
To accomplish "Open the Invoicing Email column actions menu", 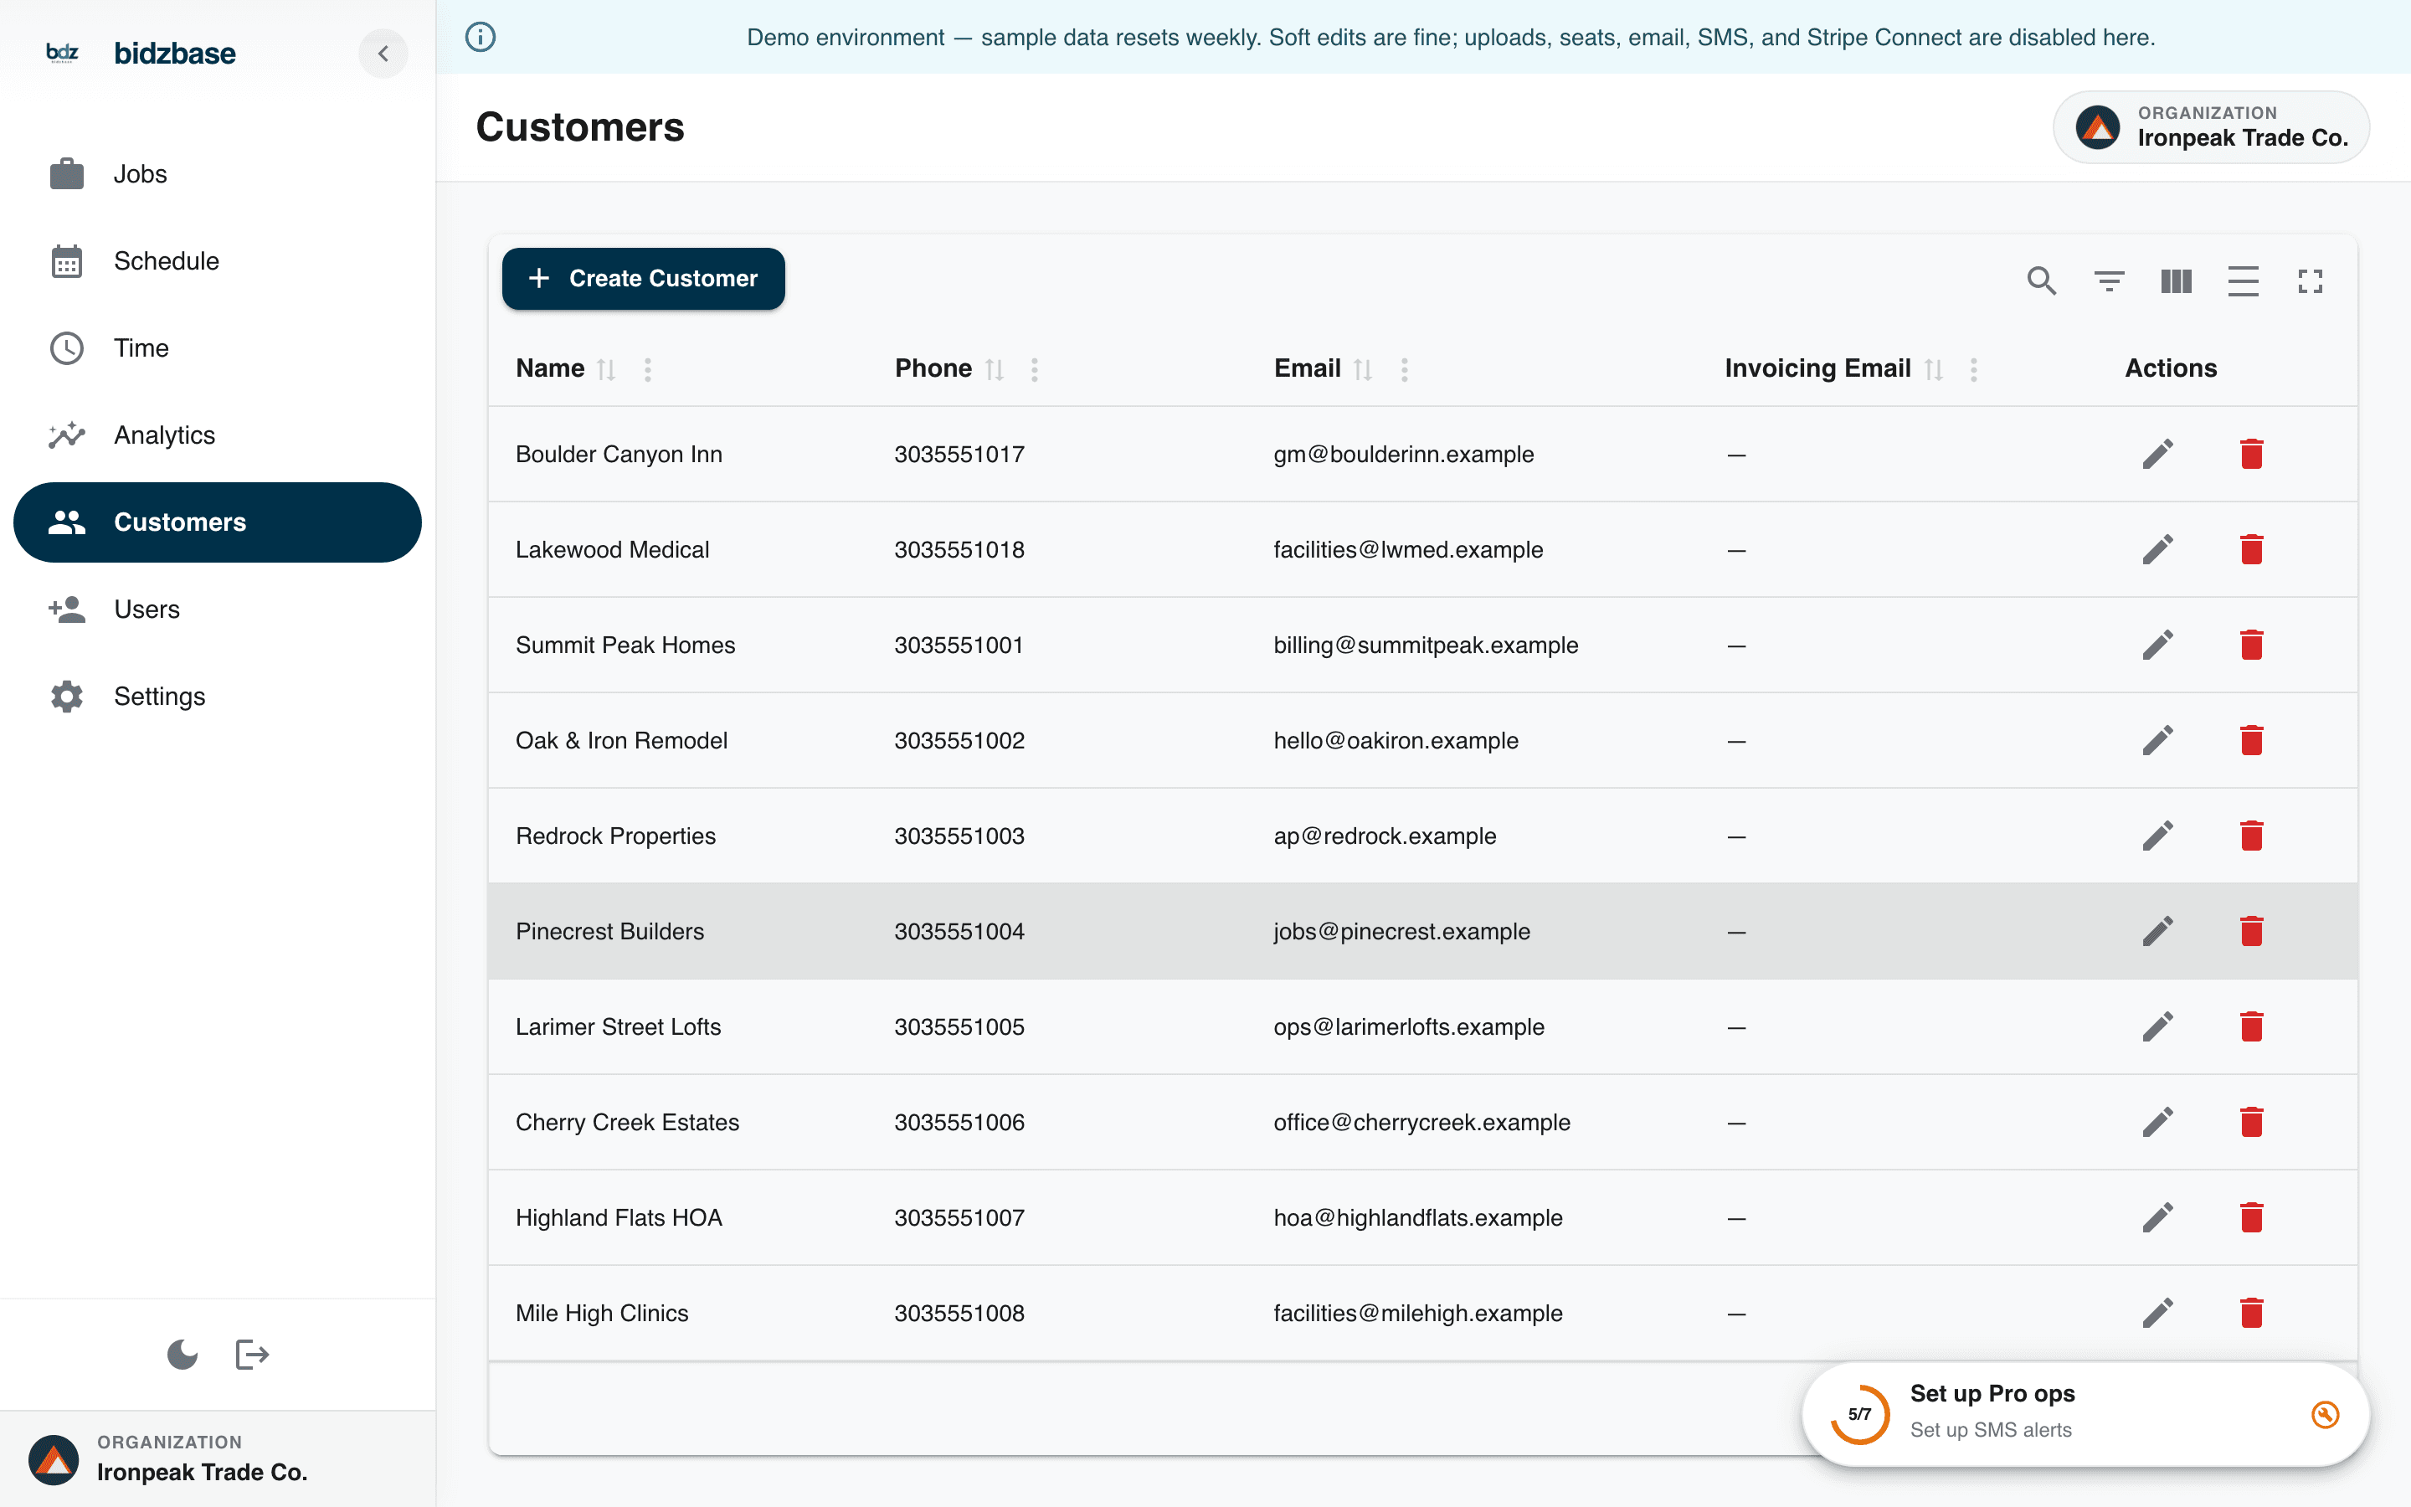I will [x=1974, y=370].
